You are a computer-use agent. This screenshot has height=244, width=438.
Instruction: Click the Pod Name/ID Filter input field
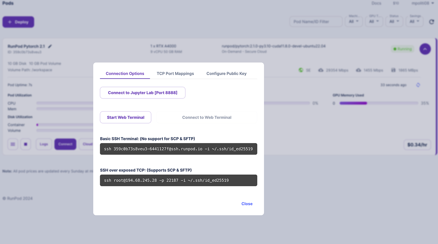pyautogui.click(x=316, y=22)
